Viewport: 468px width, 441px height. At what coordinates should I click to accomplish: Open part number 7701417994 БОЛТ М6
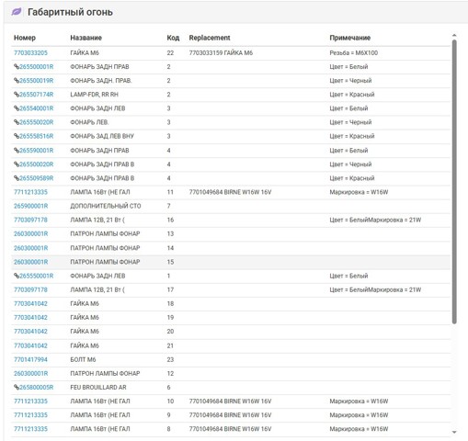tap(30, 359)
